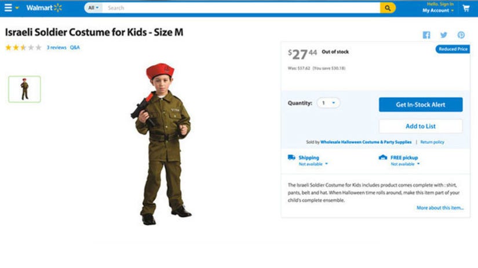
Task: Share product on Facebook
Action: click(426, 35)
